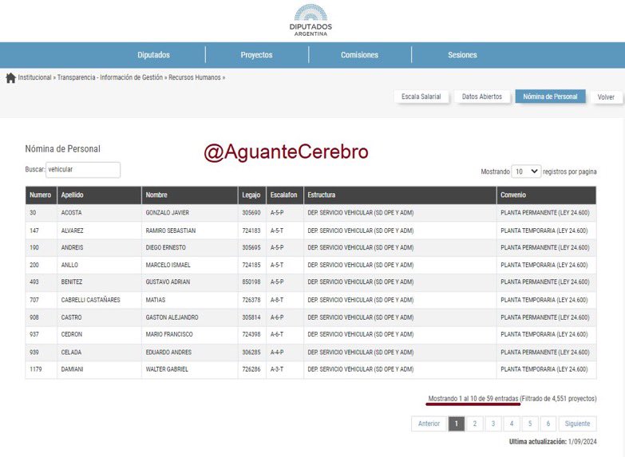Click the name MARCELO ISMAEL
Screen dimensions: 625x457
(x=168, y=265)
